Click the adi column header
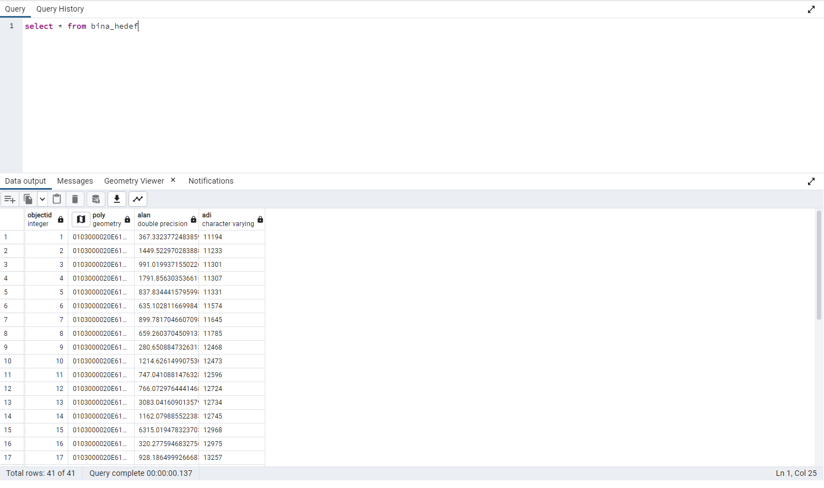The width and height of the screenshot is (824, 488). click(232, 219)
